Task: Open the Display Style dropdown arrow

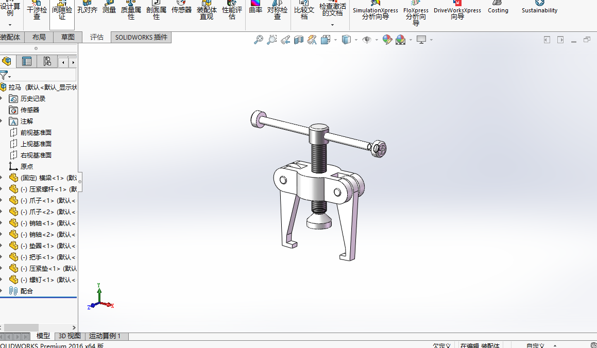Action: (356, 40)
